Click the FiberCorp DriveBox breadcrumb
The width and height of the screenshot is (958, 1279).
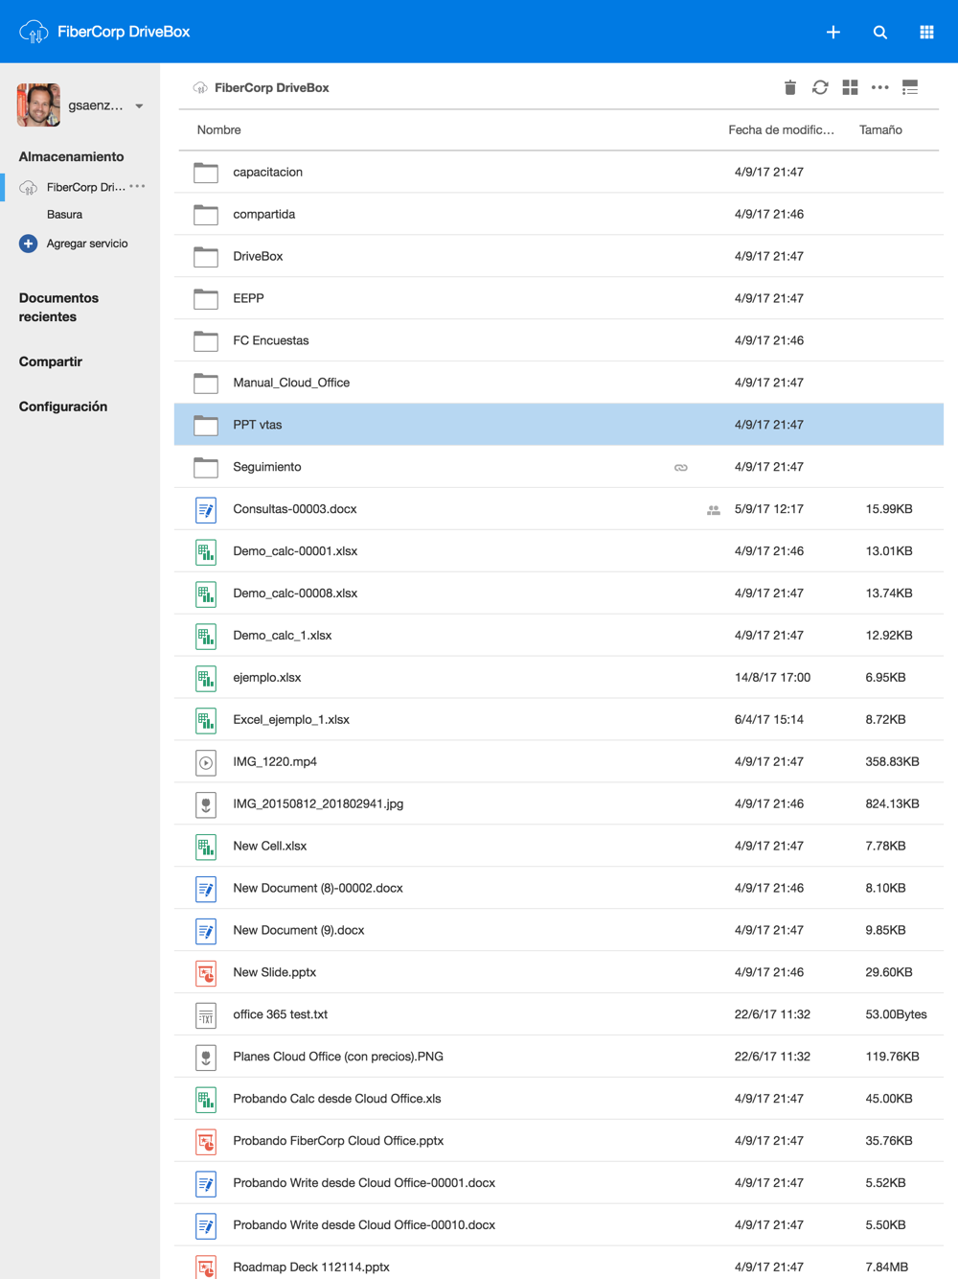272,87
